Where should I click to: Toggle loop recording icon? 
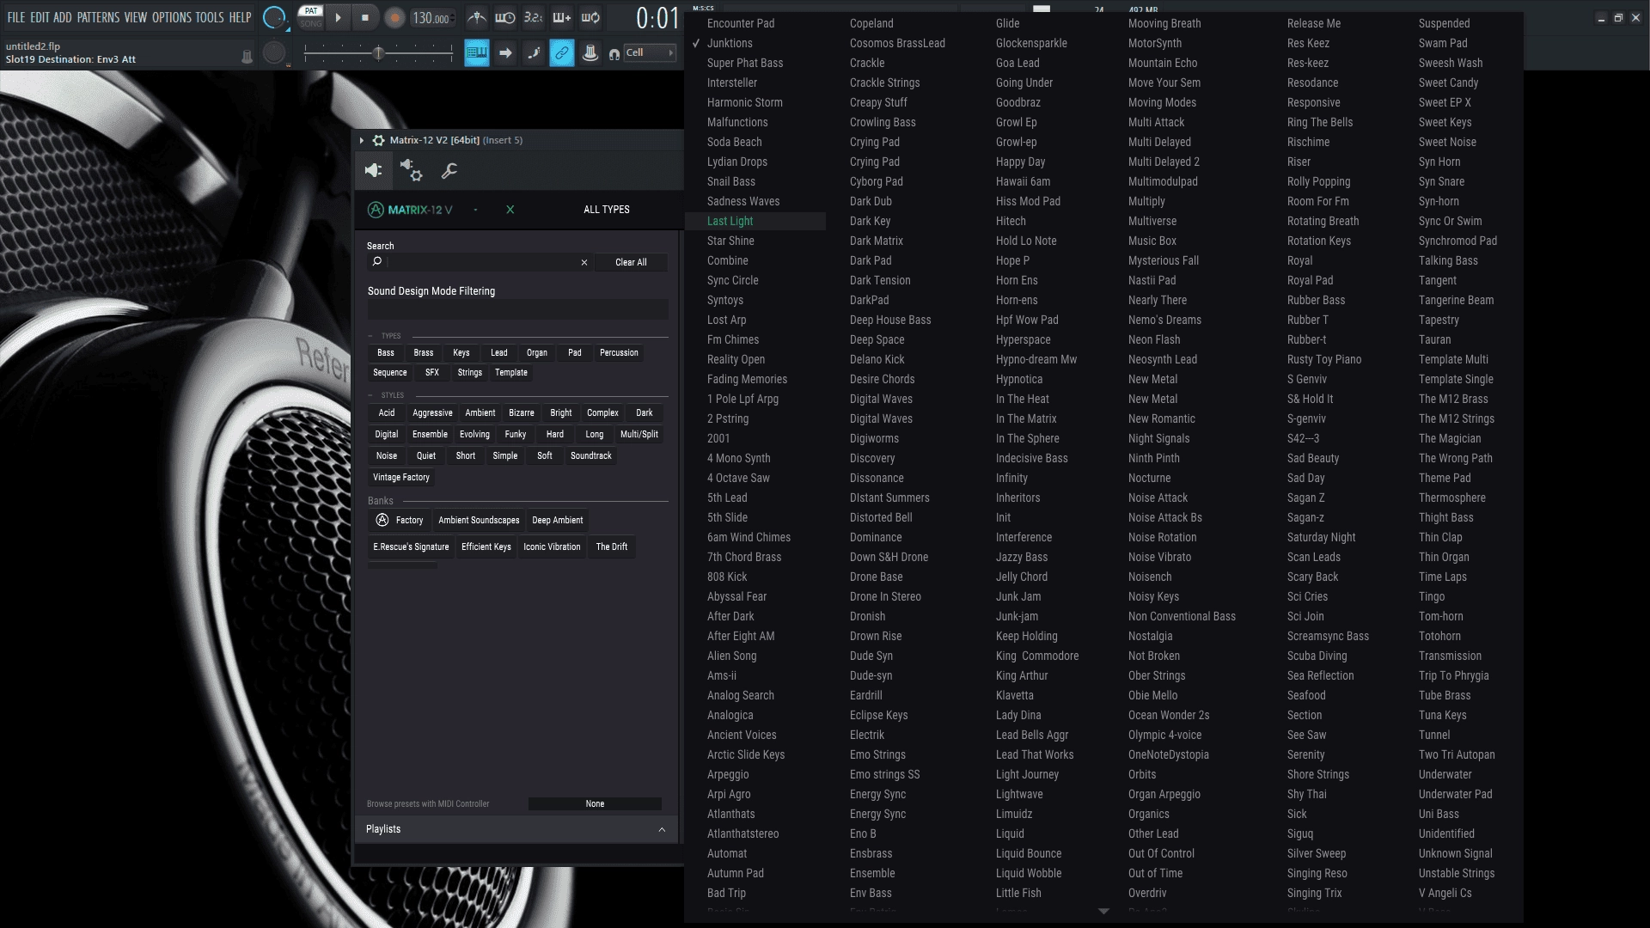pos(590,17)
